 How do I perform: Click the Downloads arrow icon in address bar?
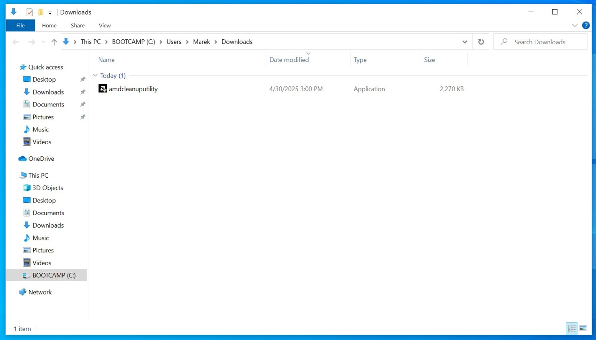(x=66, y=42)
